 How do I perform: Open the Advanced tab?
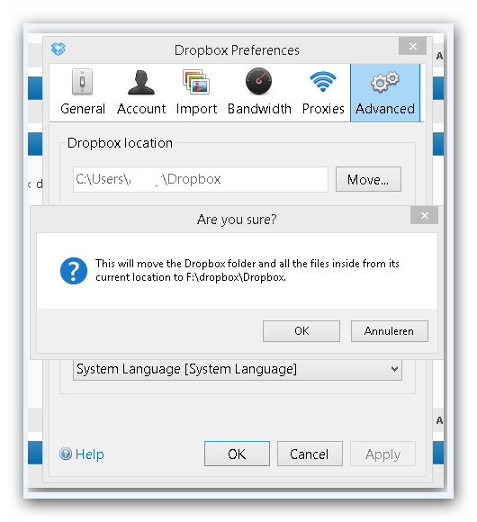click(x=385, y=93)
